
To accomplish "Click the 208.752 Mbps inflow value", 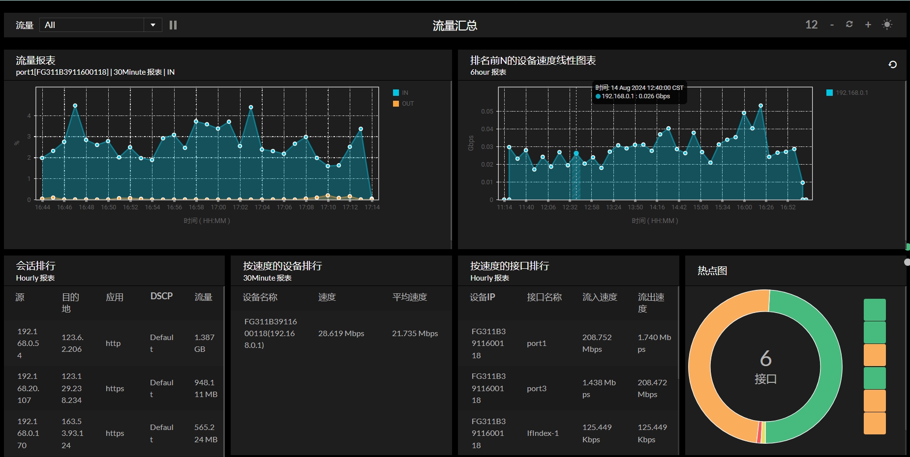I will tap(597, 343).
